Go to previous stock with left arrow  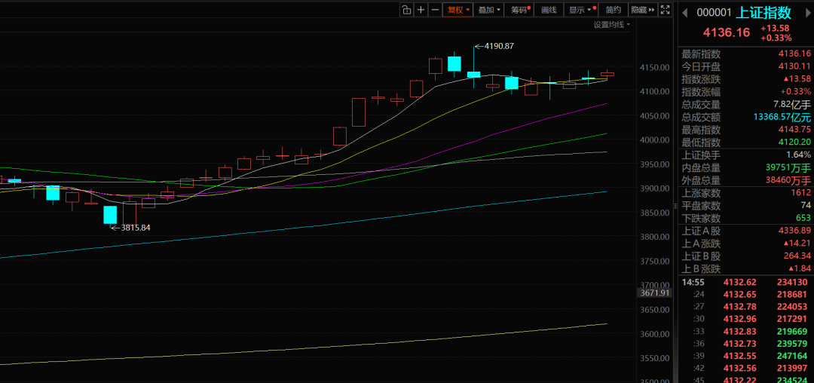click(685, 13)
